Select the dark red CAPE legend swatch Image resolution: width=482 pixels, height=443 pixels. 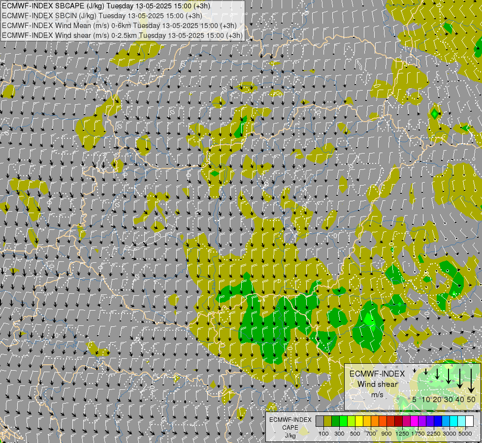point(399,421)
